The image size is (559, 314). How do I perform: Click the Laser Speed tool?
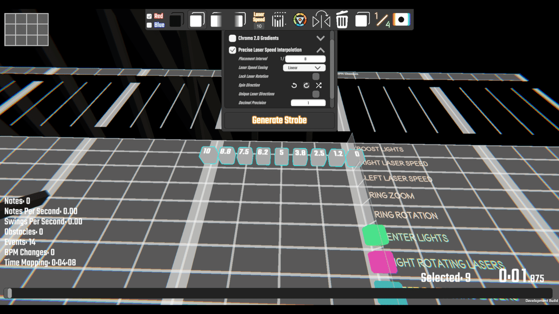pos(259,17)
